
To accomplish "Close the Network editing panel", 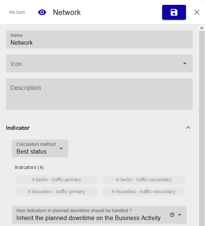I will pos(197,12).
